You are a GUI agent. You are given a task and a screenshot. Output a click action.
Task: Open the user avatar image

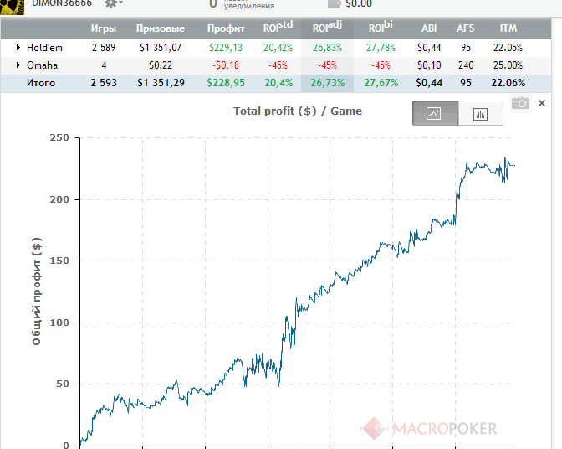click(x=13, y=7)
